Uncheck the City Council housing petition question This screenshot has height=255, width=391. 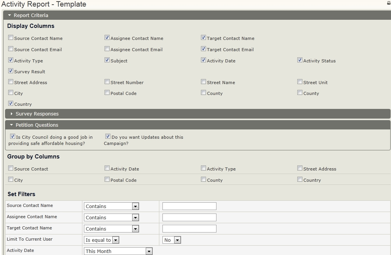13,137
